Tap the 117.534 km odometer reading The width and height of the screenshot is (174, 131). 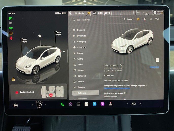pyautogui.click(x=109, y=76)
